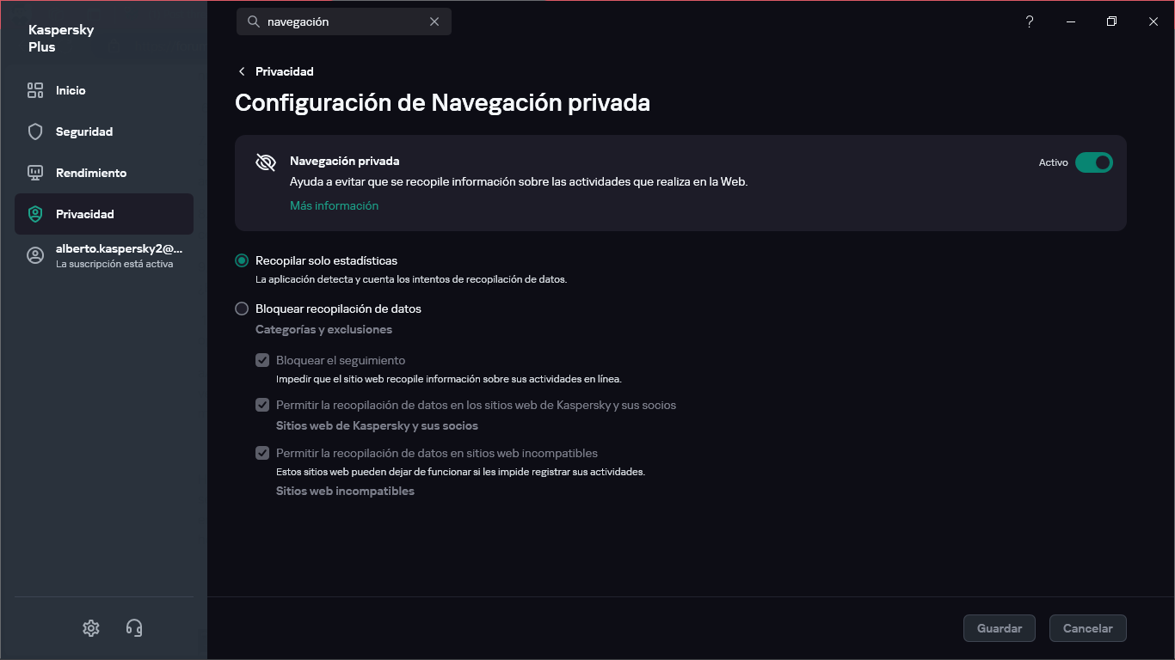The image size is (1175, 660).
Task: Click the Cancelar button
Action: click(1088, 628)
